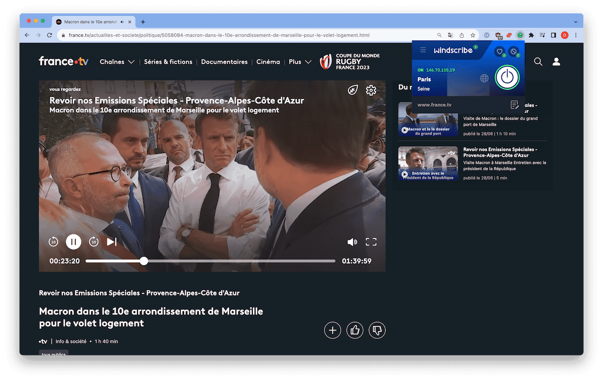
Task: Open the media controls playlist icon
Action: [542, 35]
